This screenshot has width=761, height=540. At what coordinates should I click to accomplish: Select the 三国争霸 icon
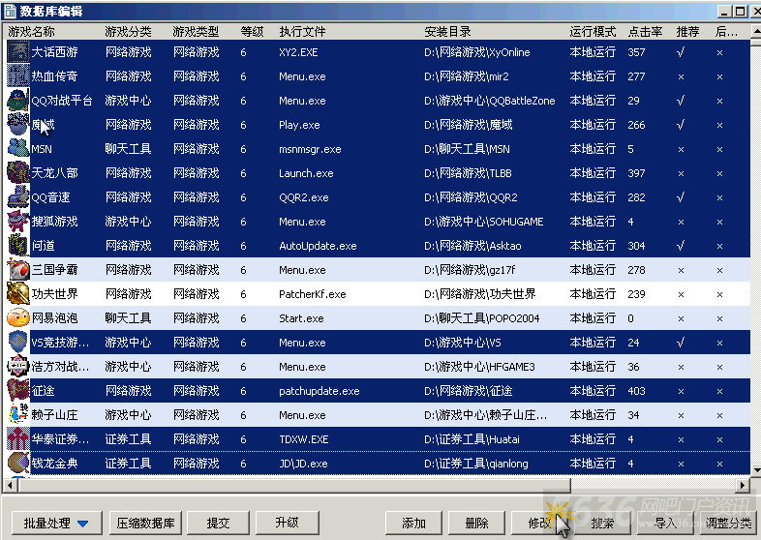point(18,270)
